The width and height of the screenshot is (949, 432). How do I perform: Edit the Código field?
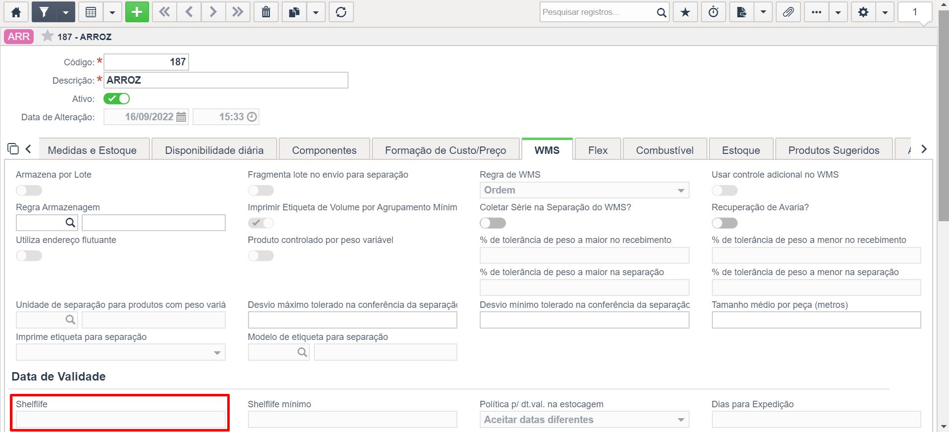click(146, 62)
